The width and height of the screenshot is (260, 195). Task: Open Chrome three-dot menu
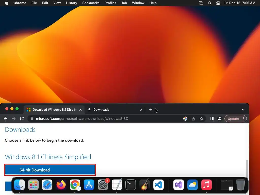243,119
